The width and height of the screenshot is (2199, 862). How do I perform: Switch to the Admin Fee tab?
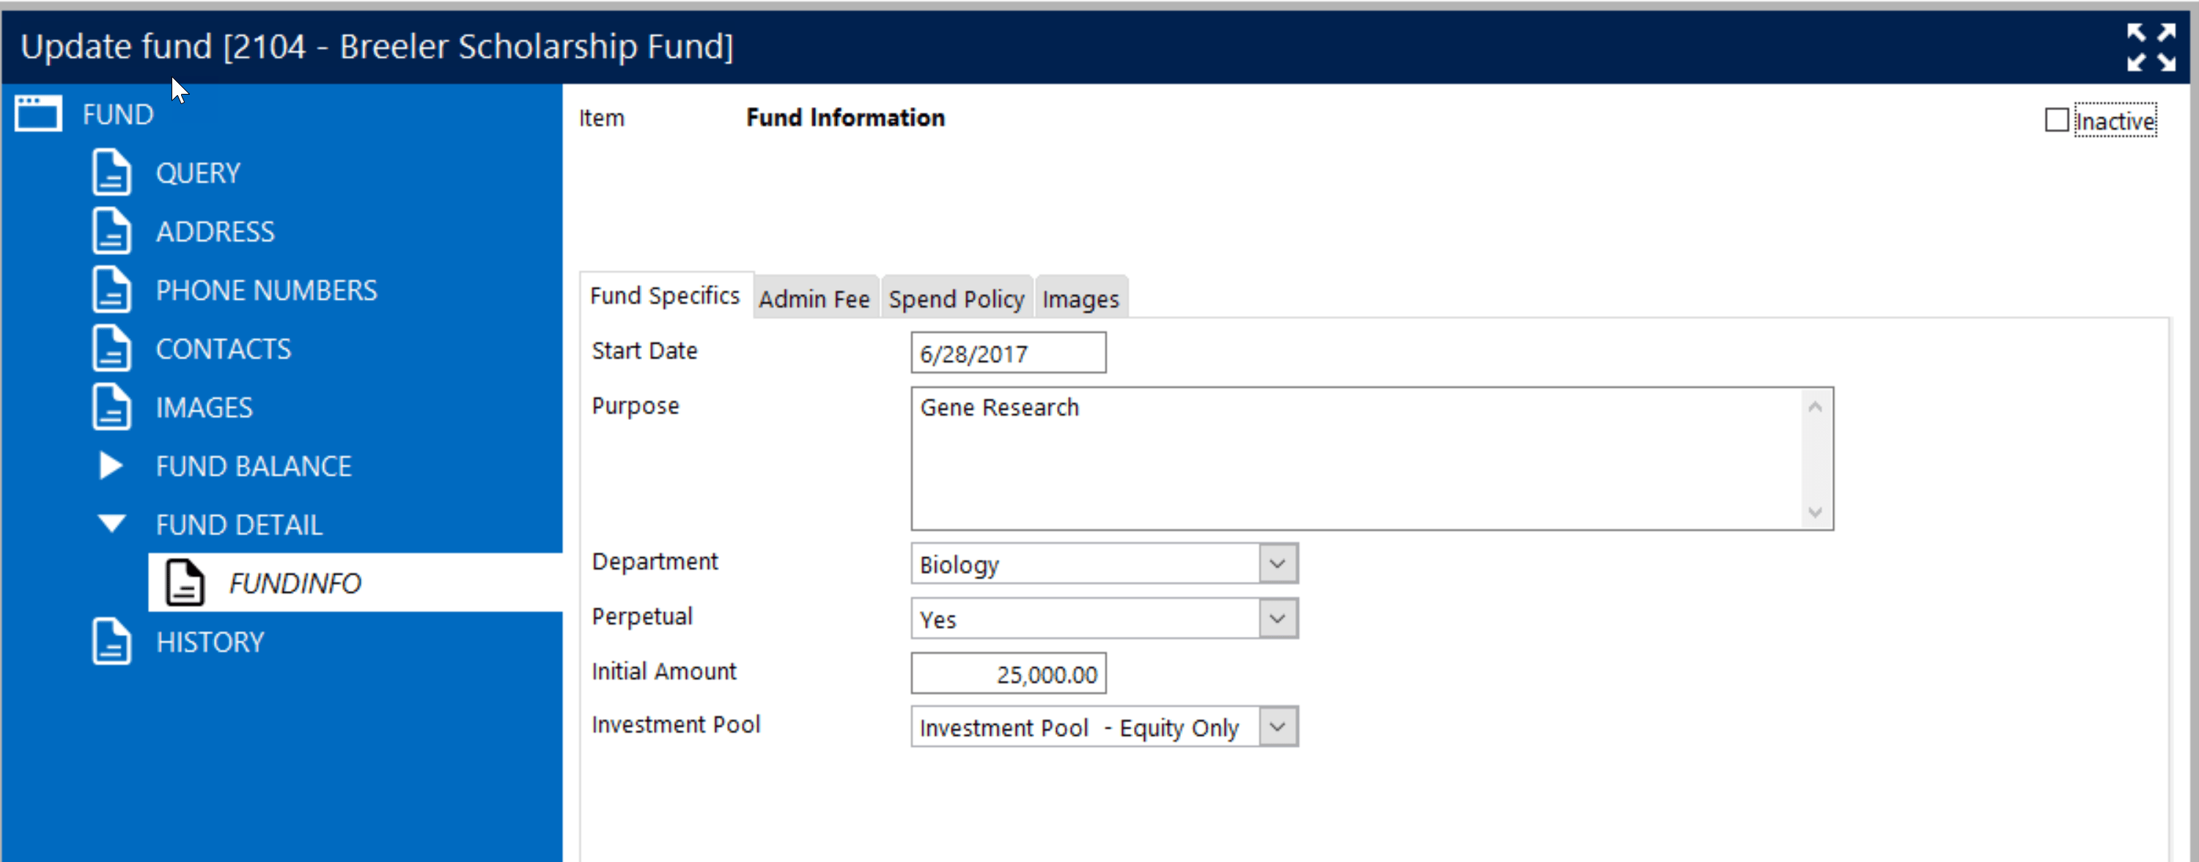coord(814,299)
